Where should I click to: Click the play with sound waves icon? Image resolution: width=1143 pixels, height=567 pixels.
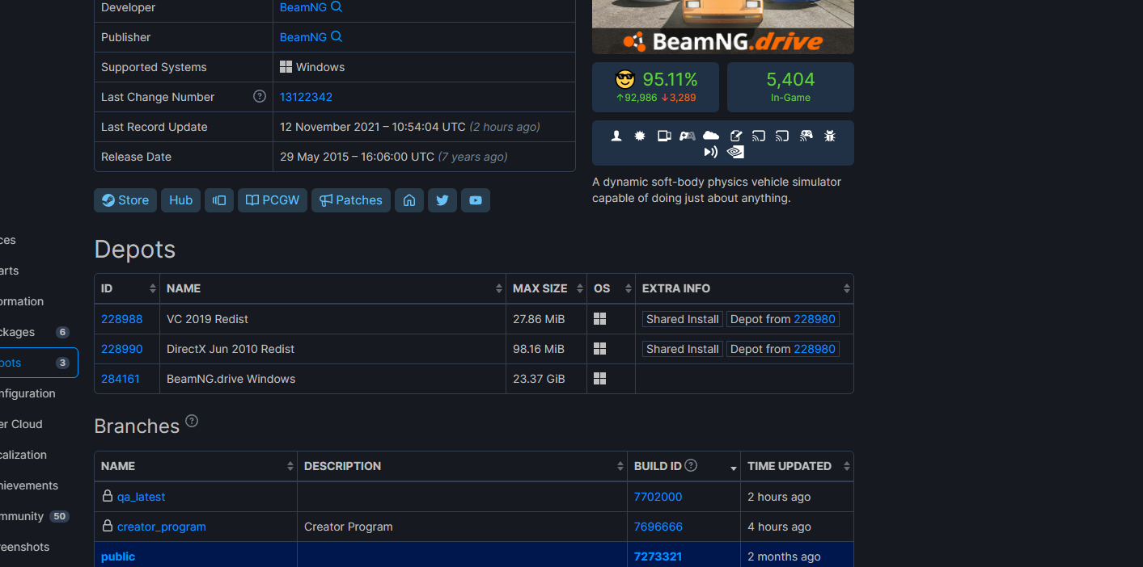711,152
